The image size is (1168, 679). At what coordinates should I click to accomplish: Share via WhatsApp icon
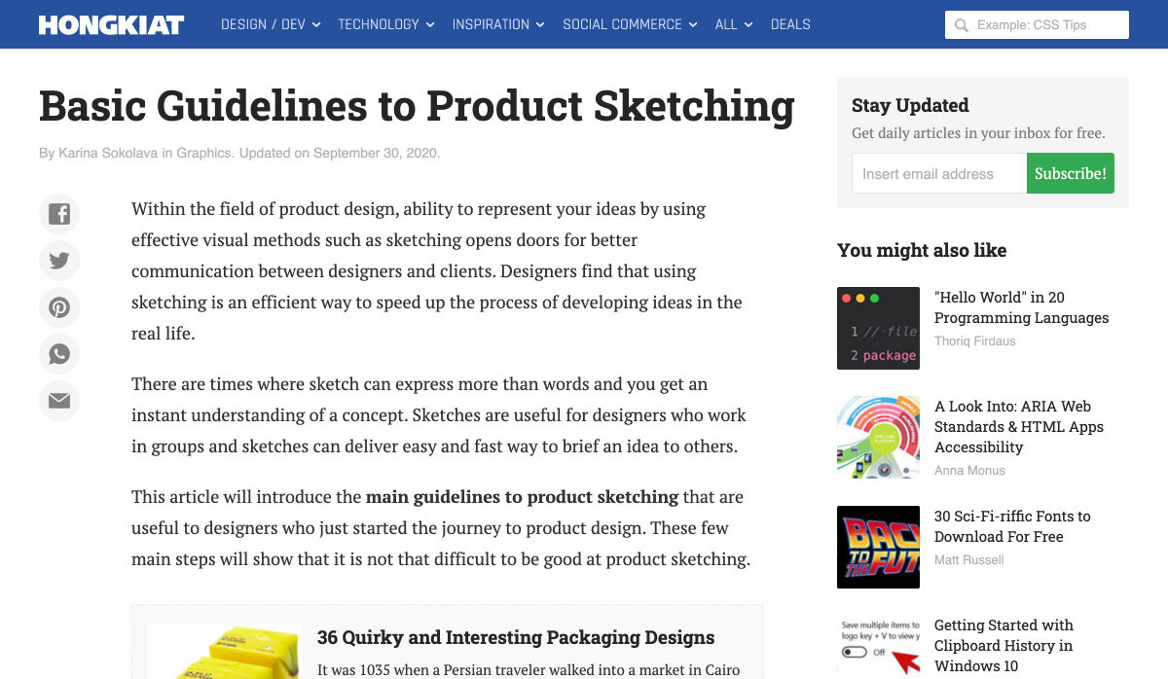point(59,354)
